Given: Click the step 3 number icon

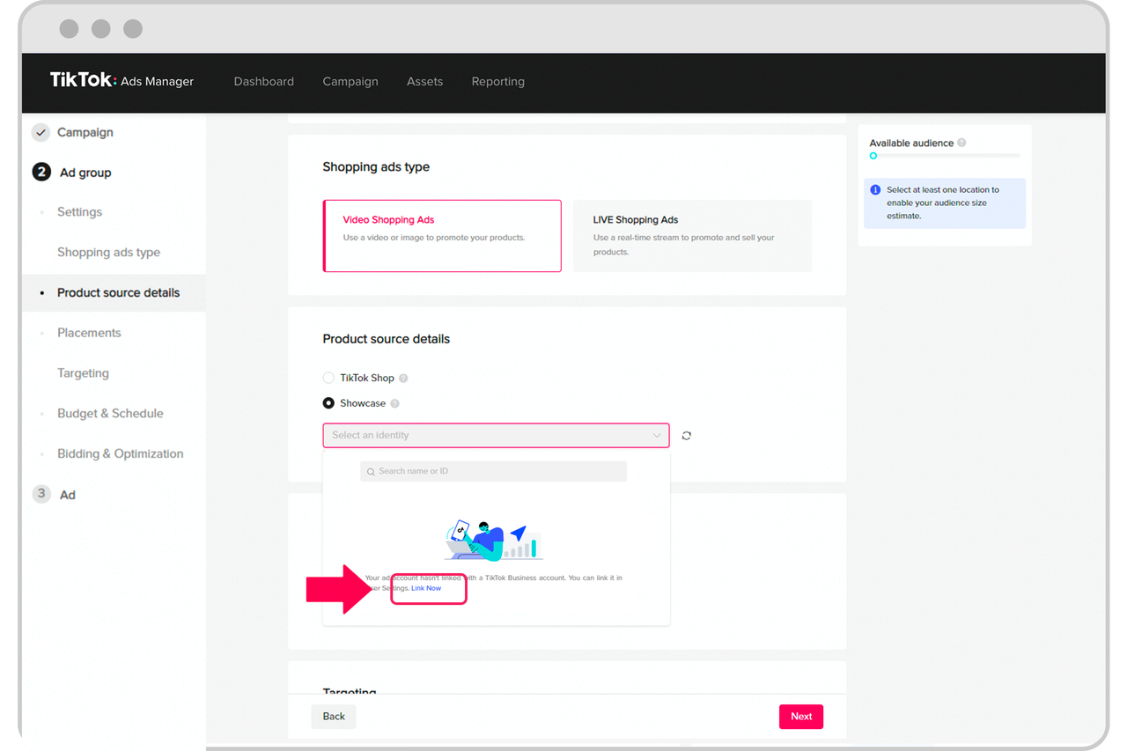Looking at the screenshot, I should pos(41,494).
